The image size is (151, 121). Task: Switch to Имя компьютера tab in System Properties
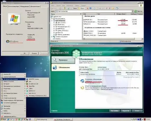(14, 6)
